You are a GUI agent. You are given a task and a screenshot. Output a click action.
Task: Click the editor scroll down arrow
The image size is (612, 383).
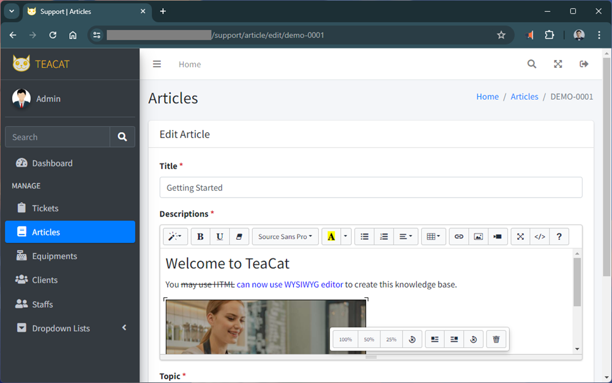(x=577, y=349)
